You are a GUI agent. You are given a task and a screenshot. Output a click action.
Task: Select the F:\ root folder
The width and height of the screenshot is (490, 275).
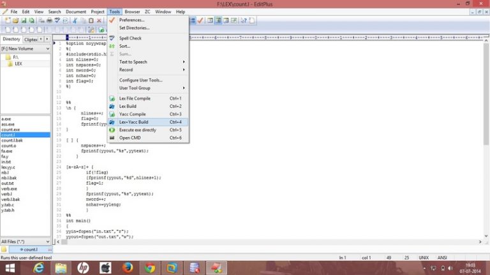tap(15, 57)
